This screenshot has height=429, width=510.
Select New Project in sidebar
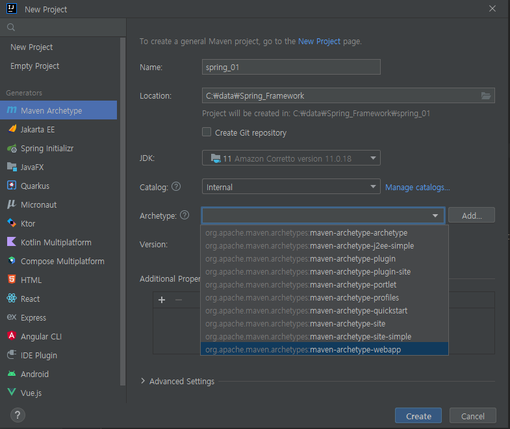pos(32,47)
